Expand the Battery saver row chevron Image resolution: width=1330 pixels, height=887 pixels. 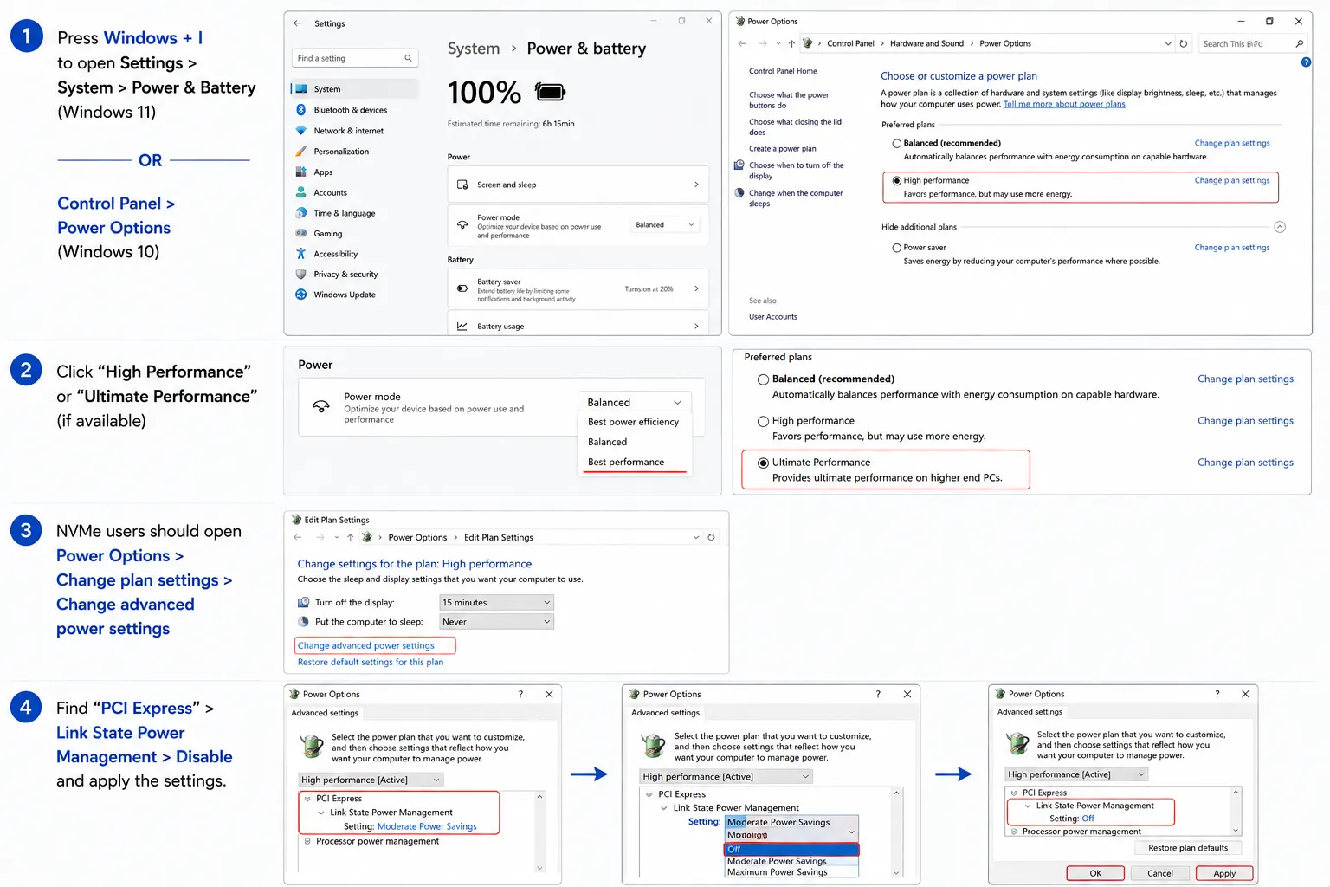696,288
